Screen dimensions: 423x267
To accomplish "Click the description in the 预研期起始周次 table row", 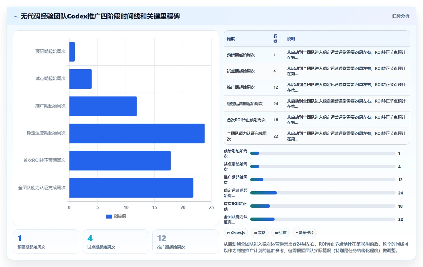I will pyautogui.click(x=346, y=55).
